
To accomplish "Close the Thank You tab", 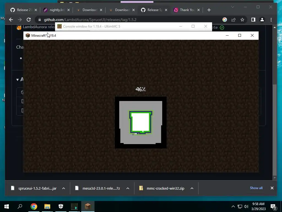I will [199, 10].
